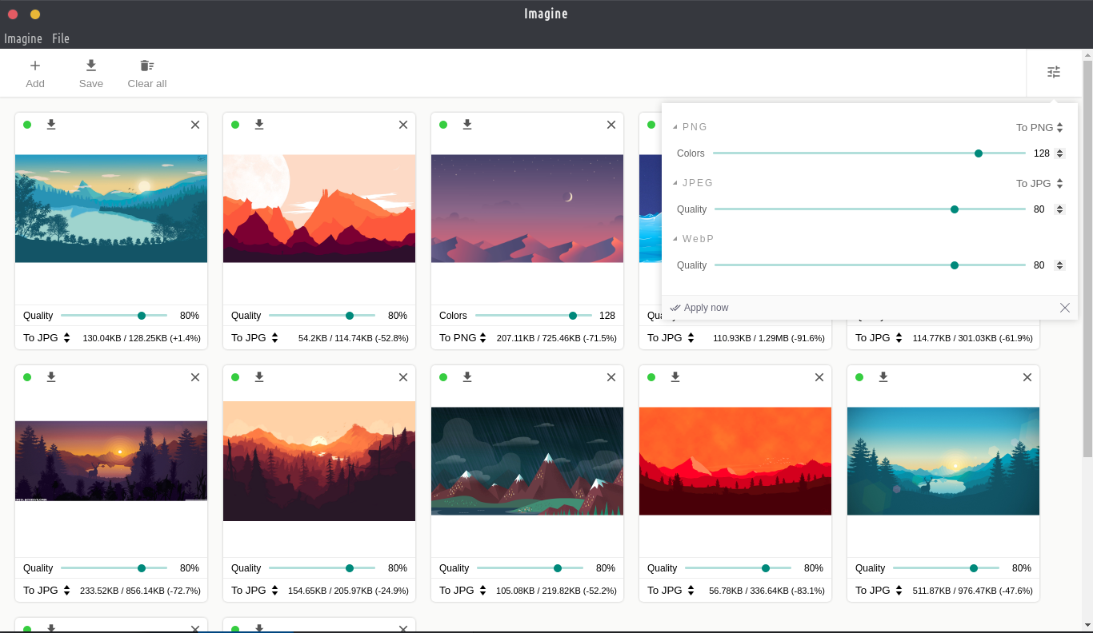Close the settings popup panel

coord(1065,308)
